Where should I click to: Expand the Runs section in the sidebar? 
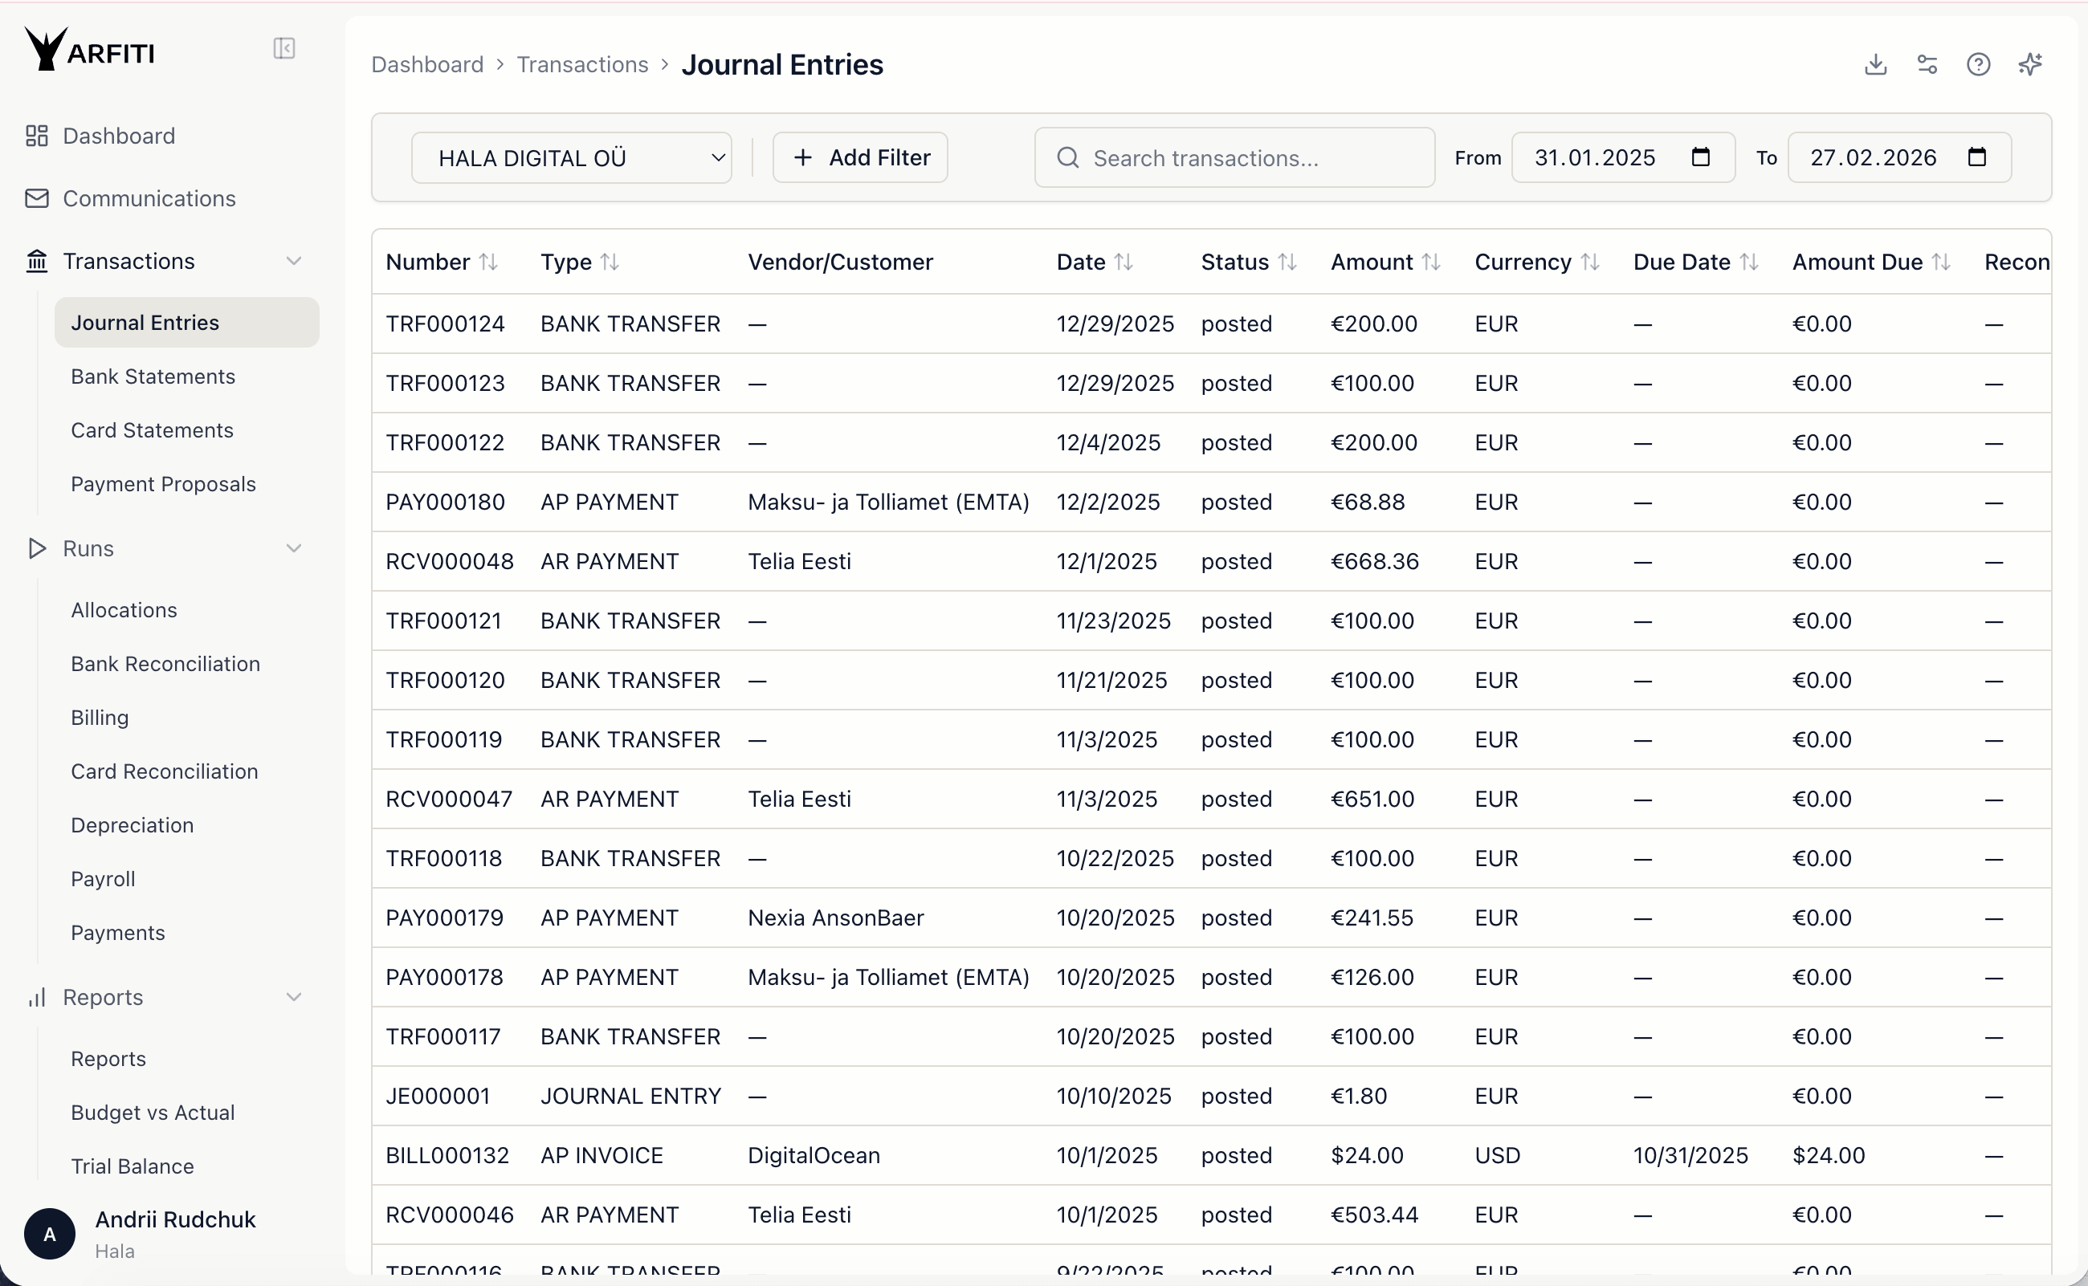pos(294,547)
